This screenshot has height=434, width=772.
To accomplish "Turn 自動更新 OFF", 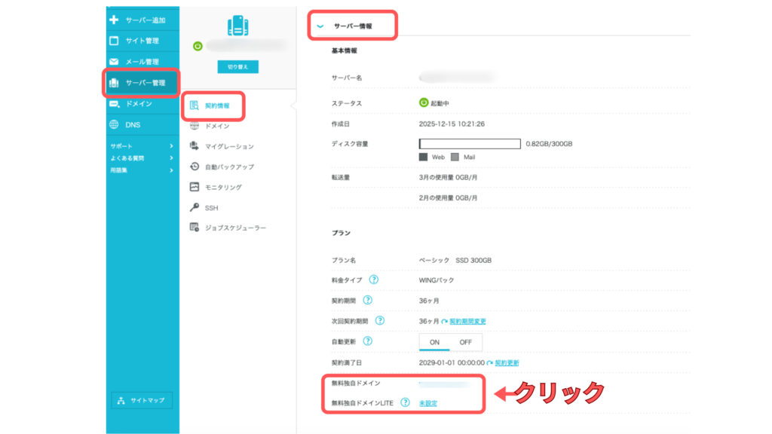I will pyautogui.click(x=465, y=341).
